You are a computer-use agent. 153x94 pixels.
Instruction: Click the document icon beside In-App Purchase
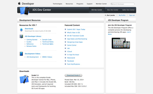point(65,55)
